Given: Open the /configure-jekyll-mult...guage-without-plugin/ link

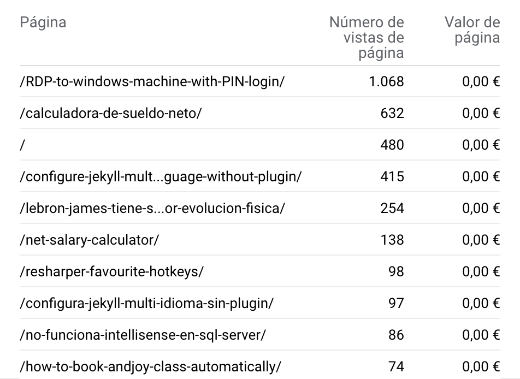Looking at the screenshot, I should click(x=161, y=177).
